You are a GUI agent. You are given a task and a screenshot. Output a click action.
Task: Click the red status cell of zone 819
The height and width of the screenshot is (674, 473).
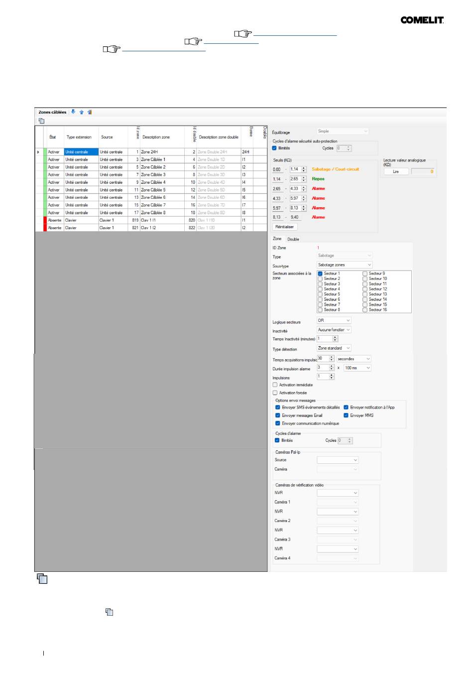[45, 220]
